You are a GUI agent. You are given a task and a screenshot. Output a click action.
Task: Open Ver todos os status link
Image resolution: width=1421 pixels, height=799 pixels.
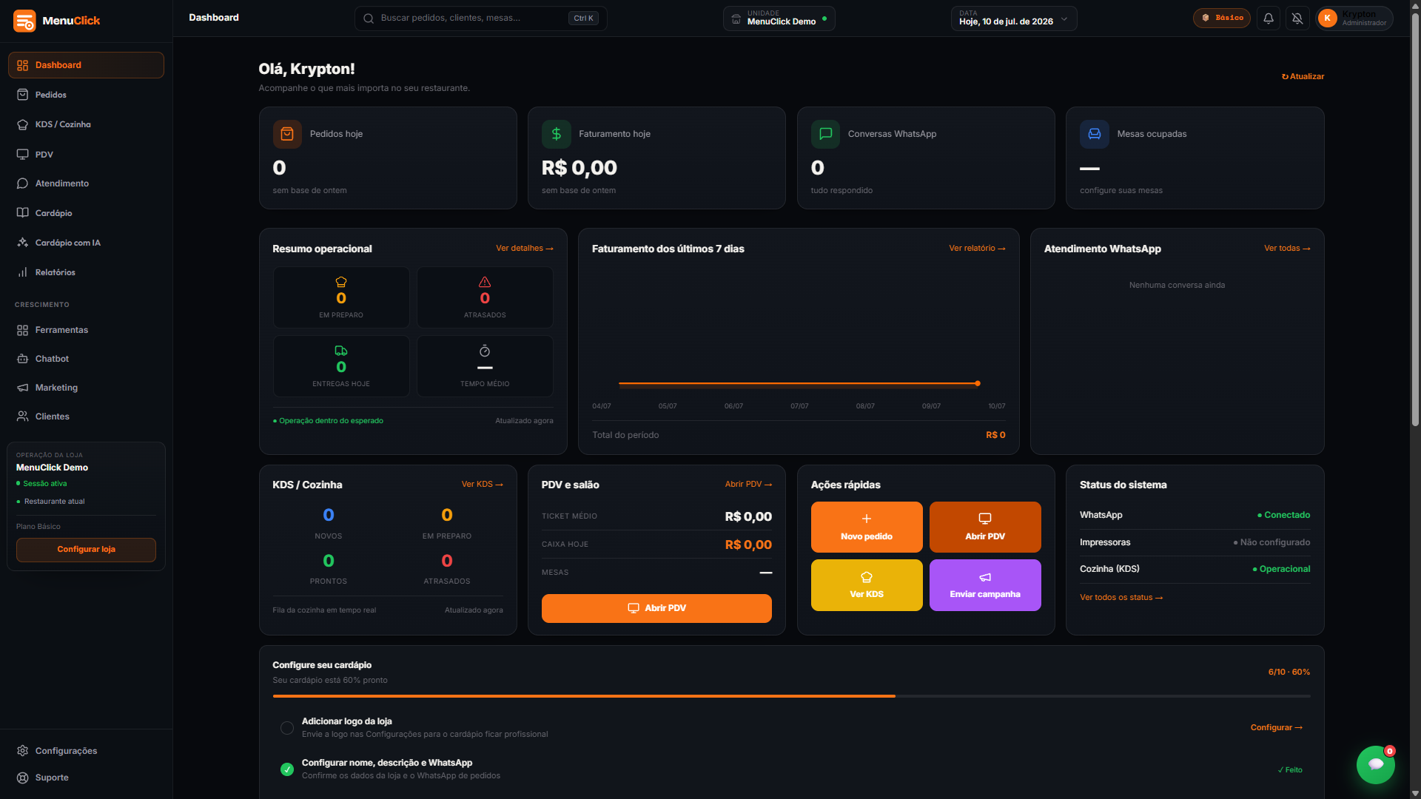pyautogui.click(x=1121, y=598)
